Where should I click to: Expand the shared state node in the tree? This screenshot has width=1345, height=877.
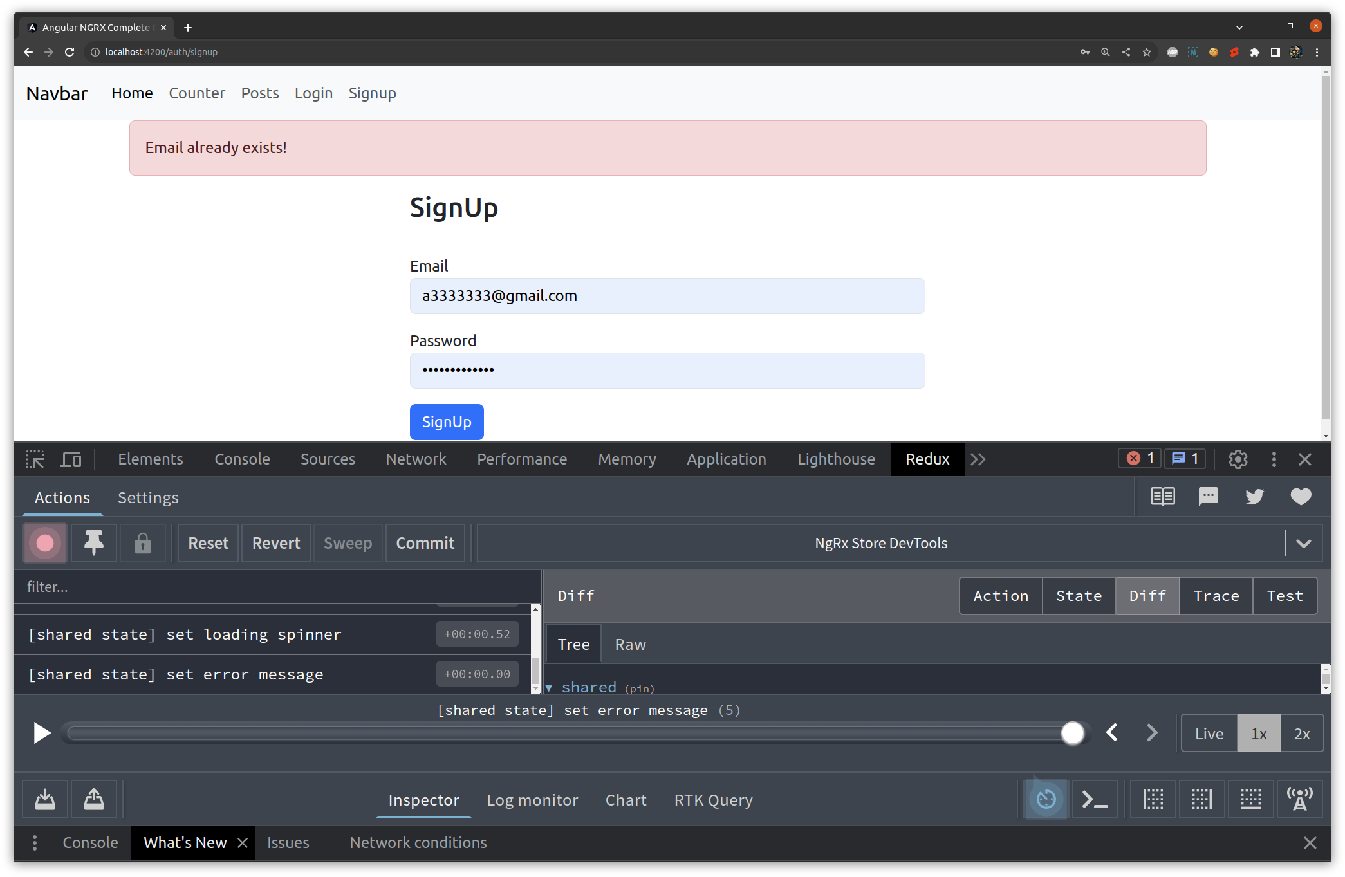pos(550,687)
